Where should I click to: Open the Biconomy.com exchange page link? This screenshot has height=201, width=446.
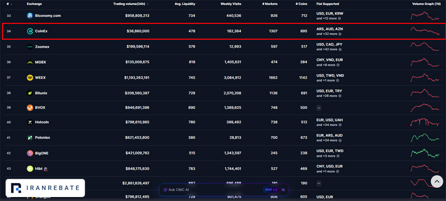(x=48, y=16)
